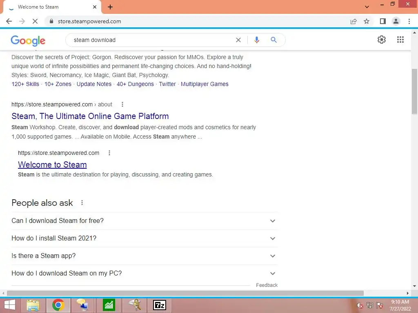Open 'Steam, The Ultimate Online Game Platform' result
This screenshot has height=313, width=418.
point(90,116)
